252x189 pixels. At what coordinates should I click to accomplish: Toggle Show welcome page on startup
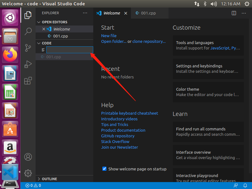pos(105,169)
